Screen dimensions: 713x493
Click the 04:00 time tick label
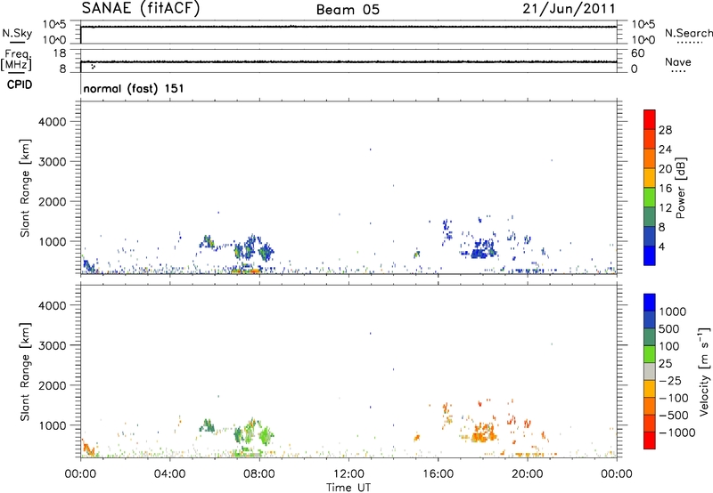170,474
